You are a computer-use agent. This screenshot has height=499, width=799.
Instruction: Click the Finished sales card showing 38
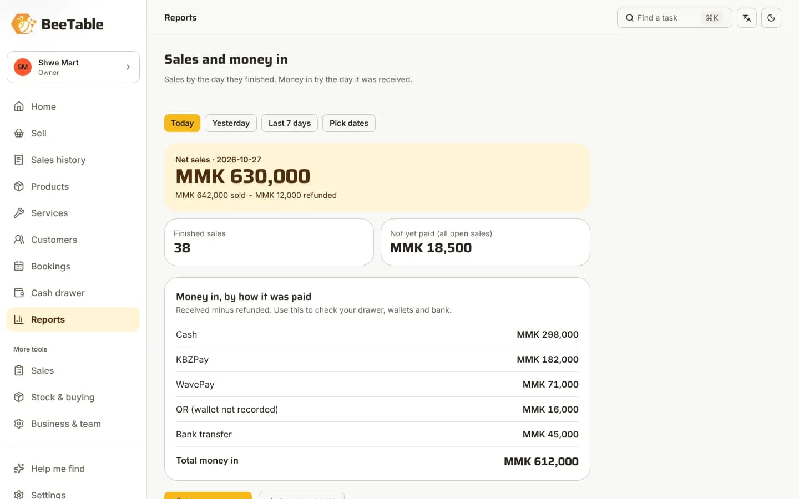click(269, 242)
